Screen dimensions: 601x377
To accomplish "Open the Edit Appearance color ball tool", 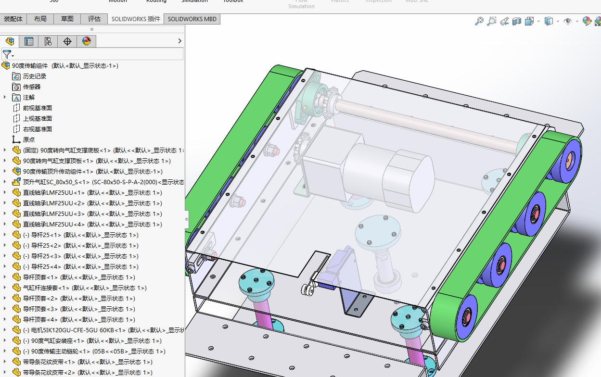I will tap(587, 21).
